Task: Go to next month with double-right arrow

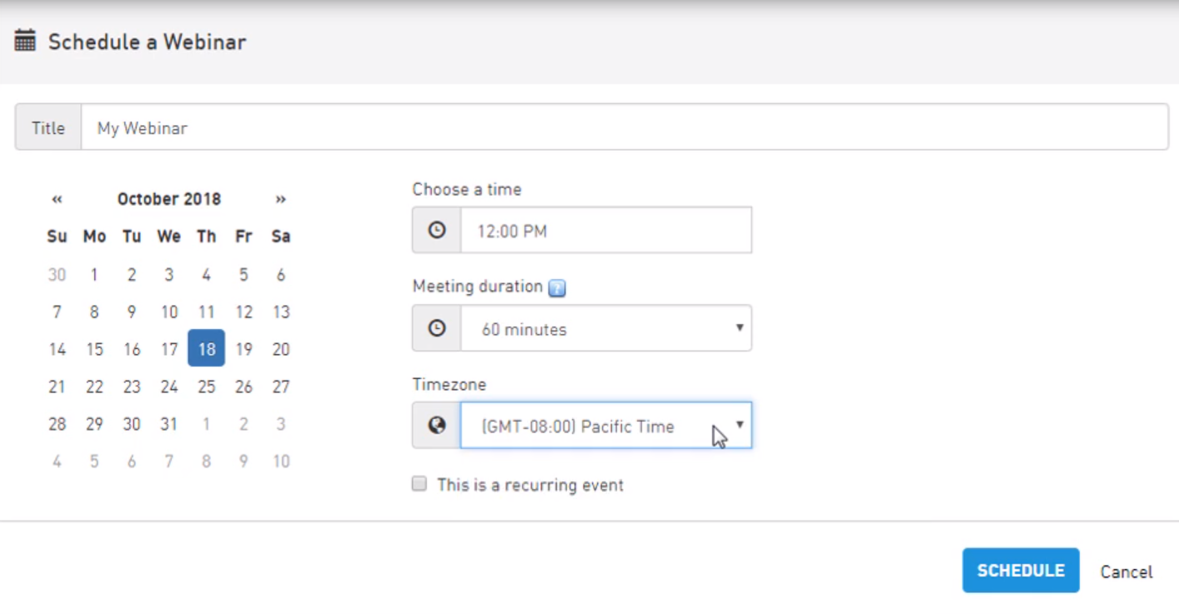Action: [281, 199]
